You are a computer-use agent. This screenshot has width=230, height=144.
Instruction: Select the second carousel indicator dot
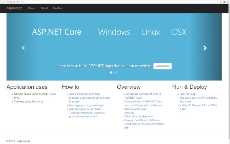[x=114, y=72]
